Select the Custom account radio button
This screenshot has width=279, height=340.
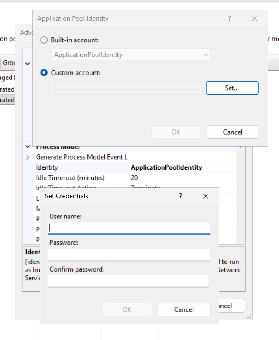click(44, 73)
